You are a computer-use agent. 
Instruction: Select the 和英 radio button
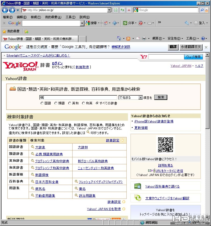[83, 103]
